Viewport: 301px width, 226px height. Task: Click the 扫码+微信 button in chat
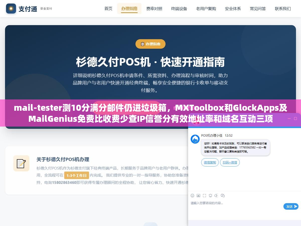coord(230,162)
